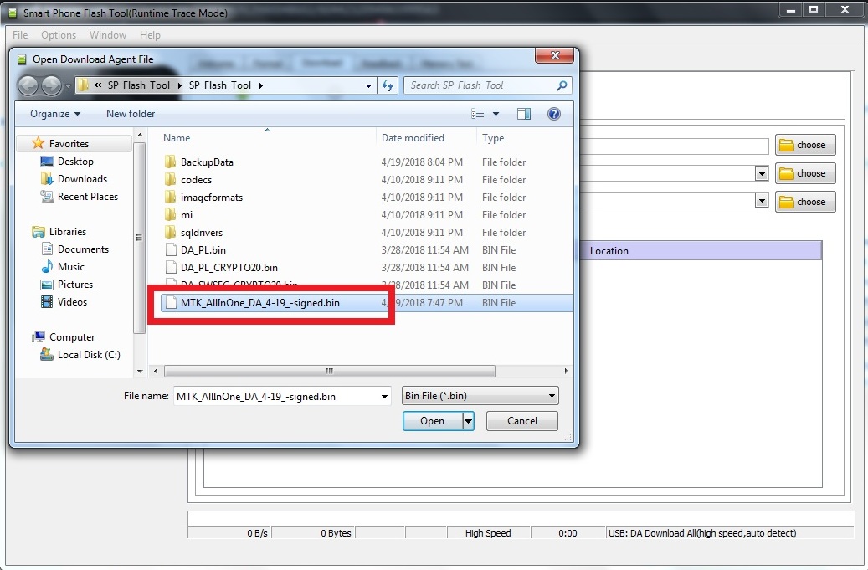868x570 pixels.
Task: Open the Open button's split dropdown arrow
Action: (468, 421)
